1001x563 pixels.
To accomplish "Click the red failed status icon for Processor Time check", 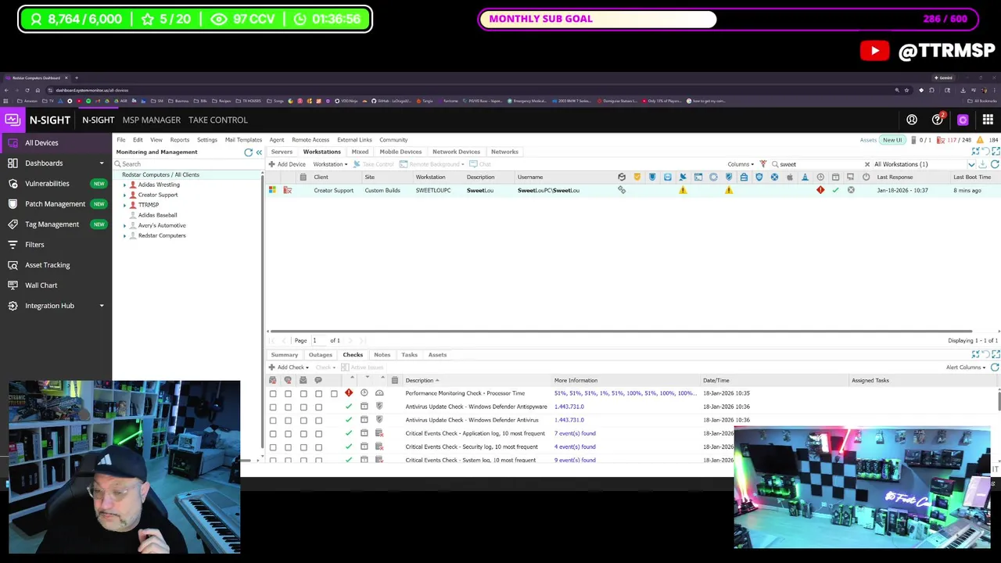I will (349, 393).
